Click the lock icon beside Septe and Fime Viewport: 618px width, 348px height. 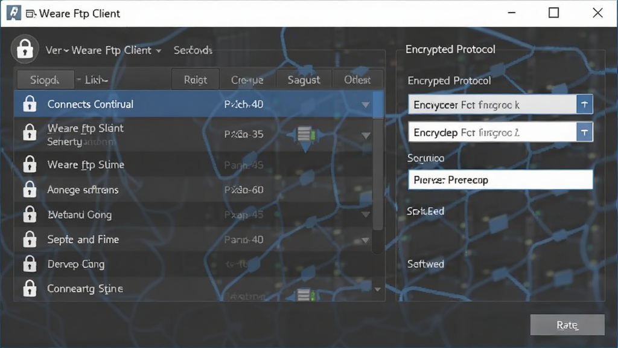click(x=30, y=239)
